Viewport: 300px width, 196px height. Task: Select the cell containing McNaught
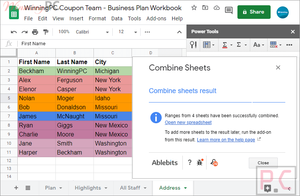tap(75, 116)
